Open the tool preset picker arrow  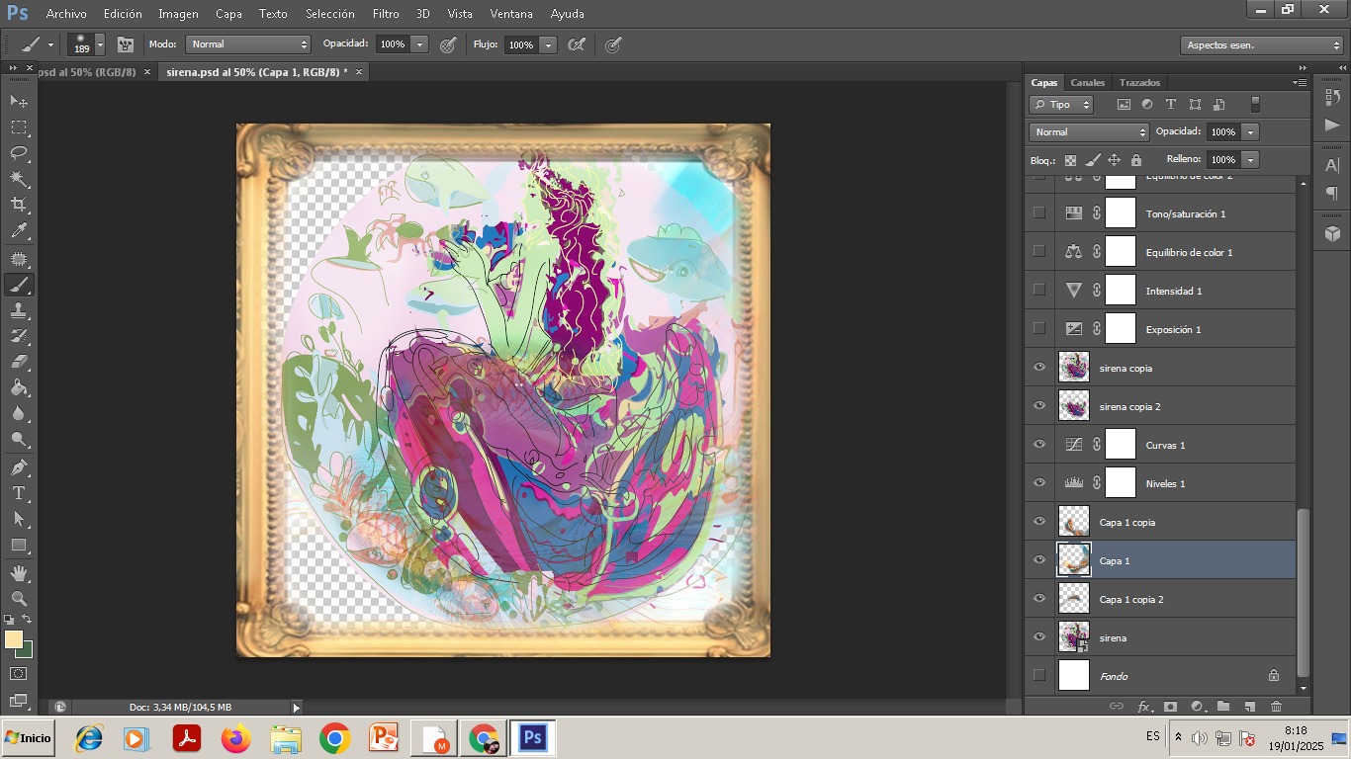(50, 45)
